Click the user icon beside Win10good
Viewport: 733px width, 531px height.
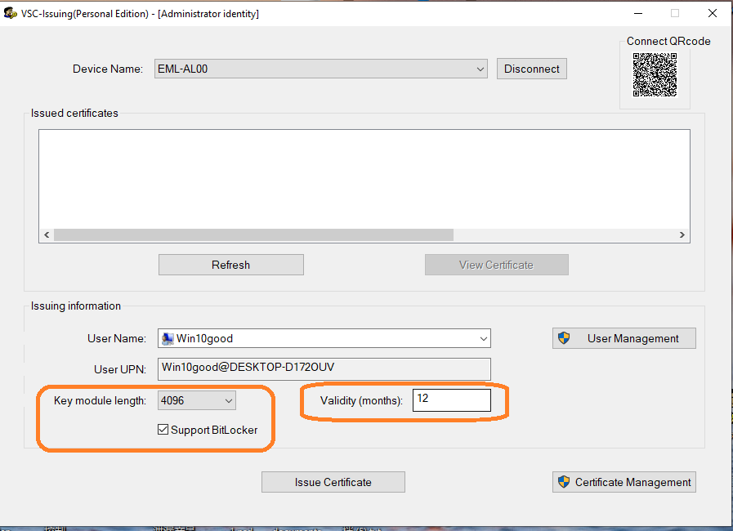(168, 338)
